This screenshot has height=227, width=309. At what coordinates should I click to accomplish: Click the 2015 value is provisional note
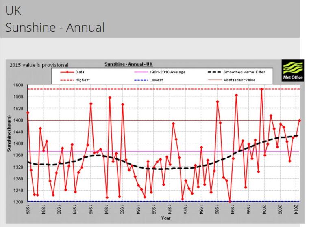point(38,65)
